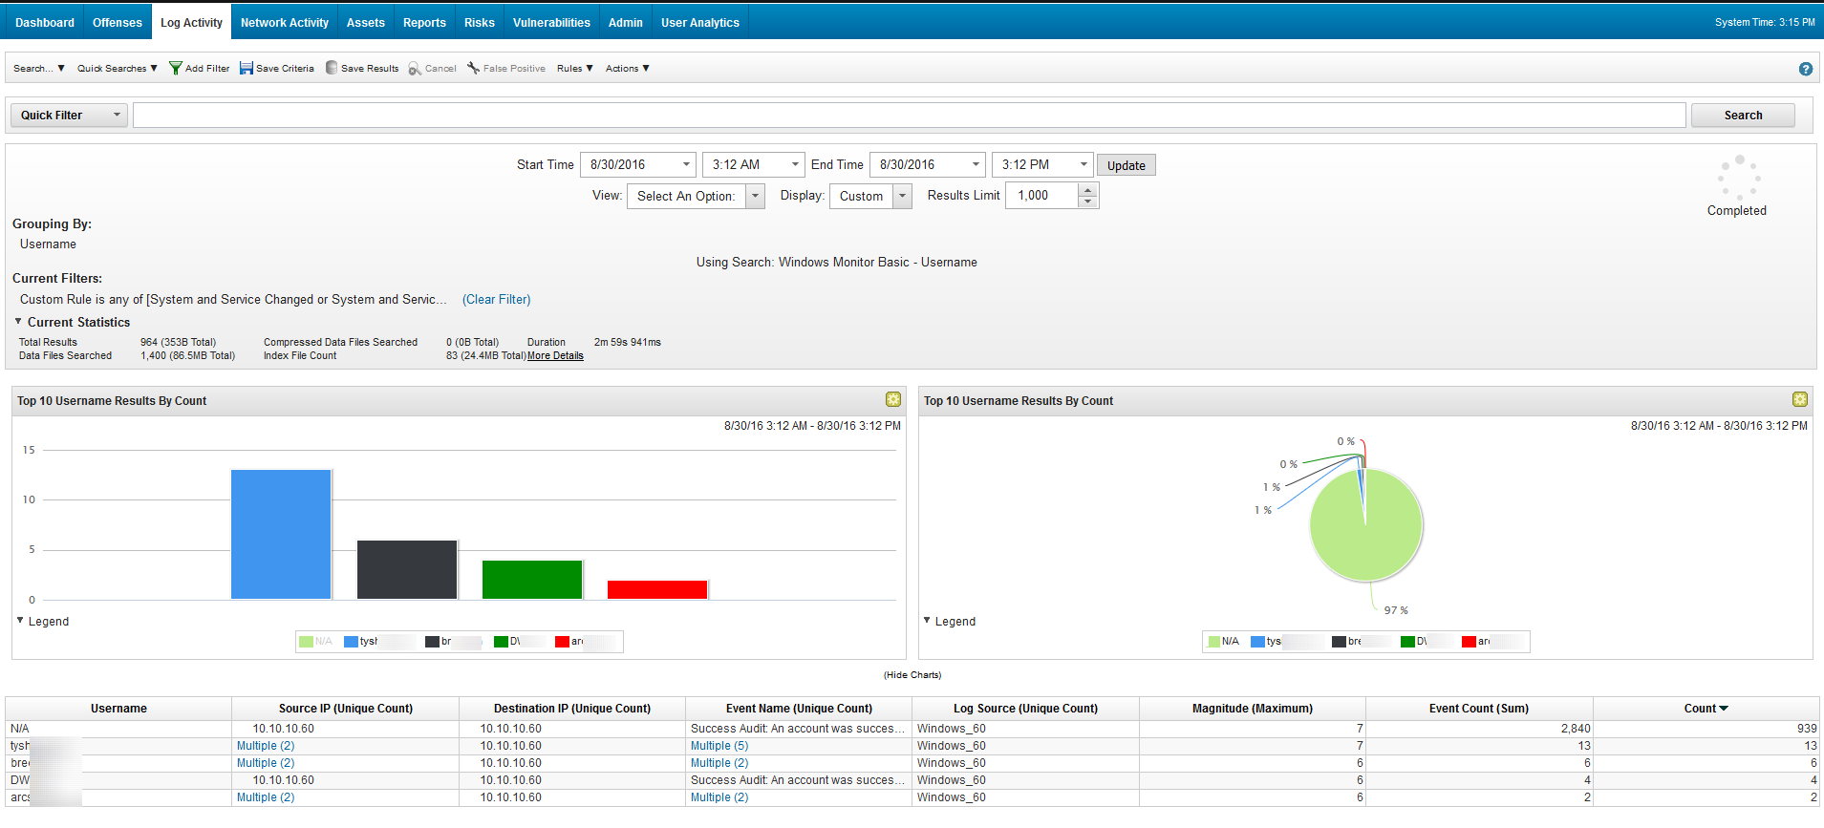
Task: Collapse the bar chart Legend
Action: (20, 621)
